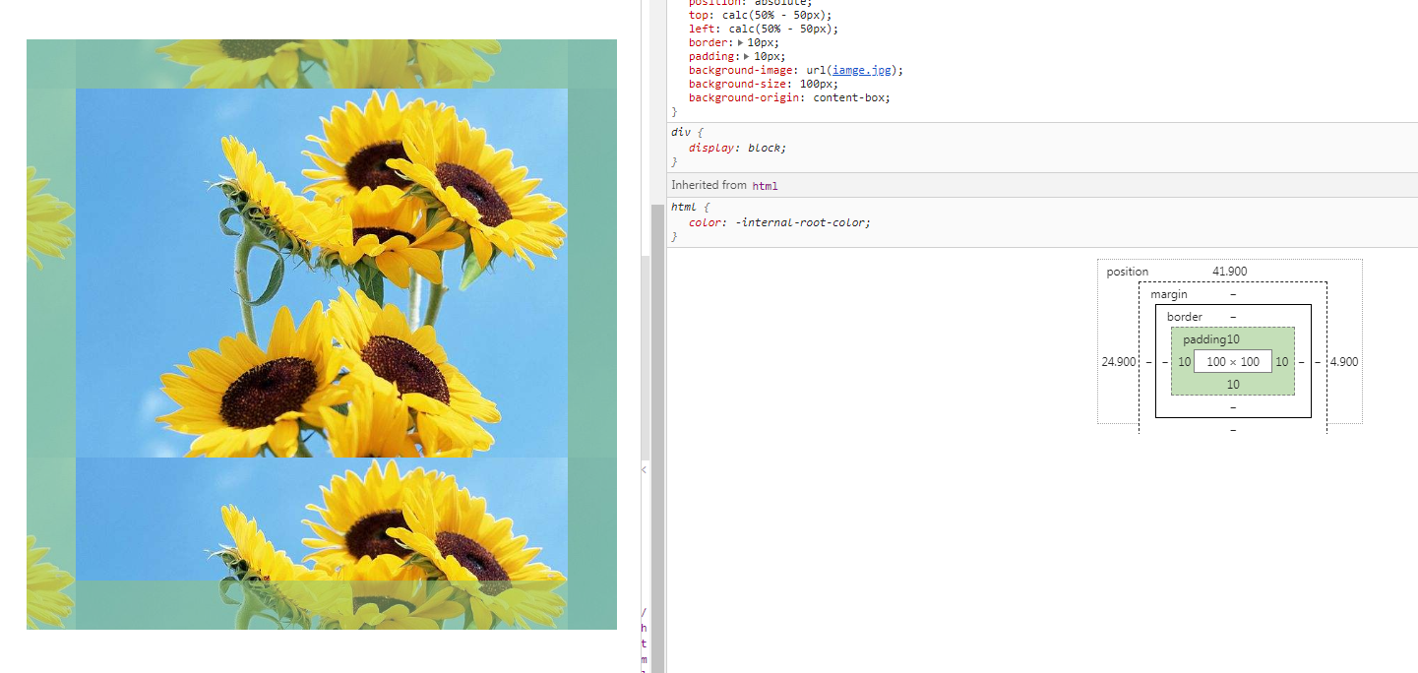Select the color property name
The height and width of the screenshot is (673, 1418).
(704, 222)
